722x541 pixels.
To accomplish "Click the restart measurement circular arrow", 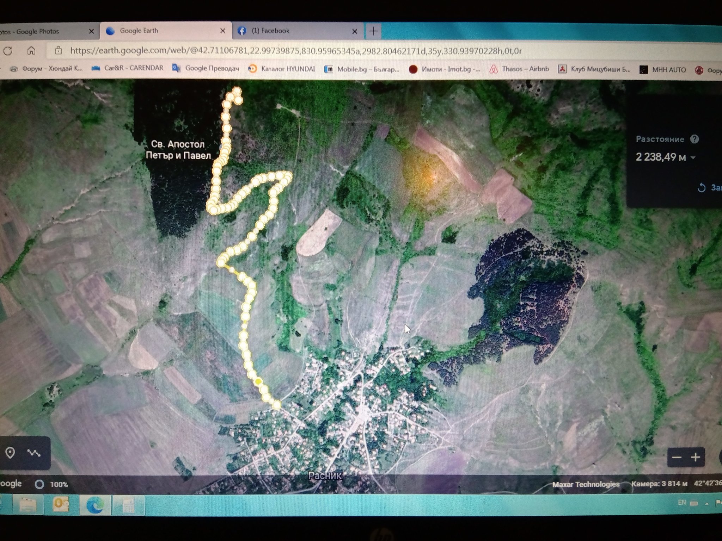I will tap(702, 188).
